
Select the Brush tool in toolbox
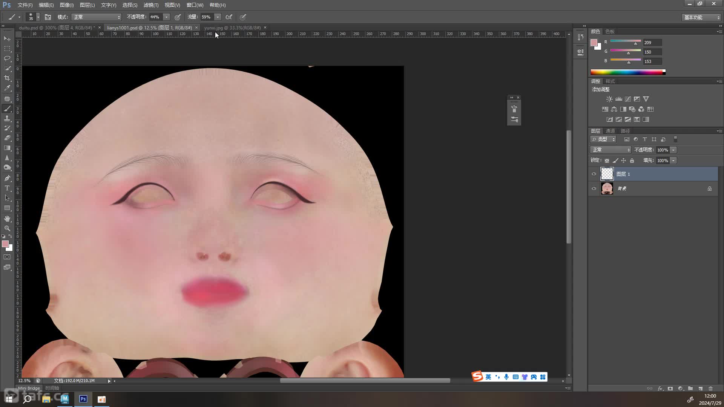[7, 109]
